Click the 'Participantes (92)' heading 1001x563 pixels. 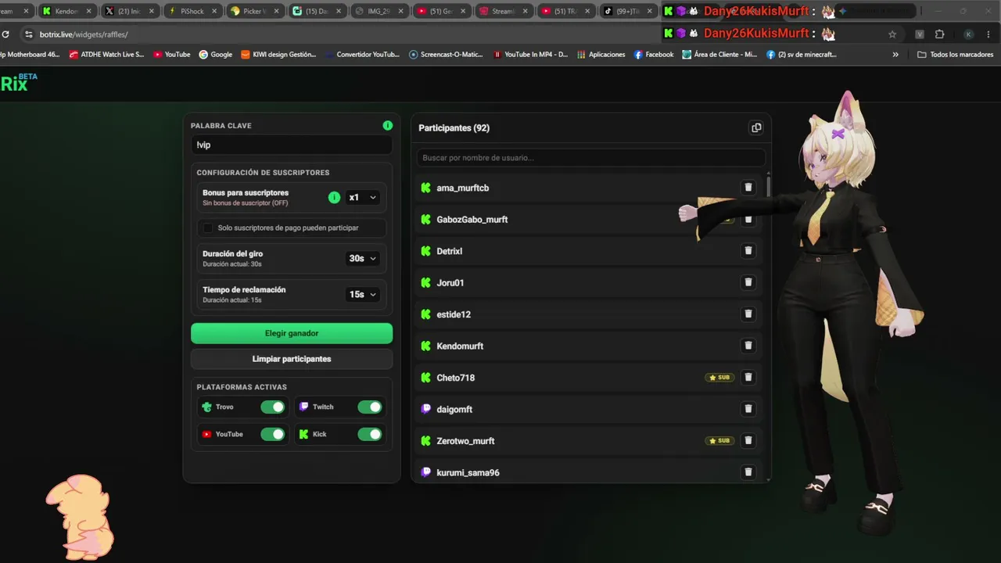[x=454, y=127]
